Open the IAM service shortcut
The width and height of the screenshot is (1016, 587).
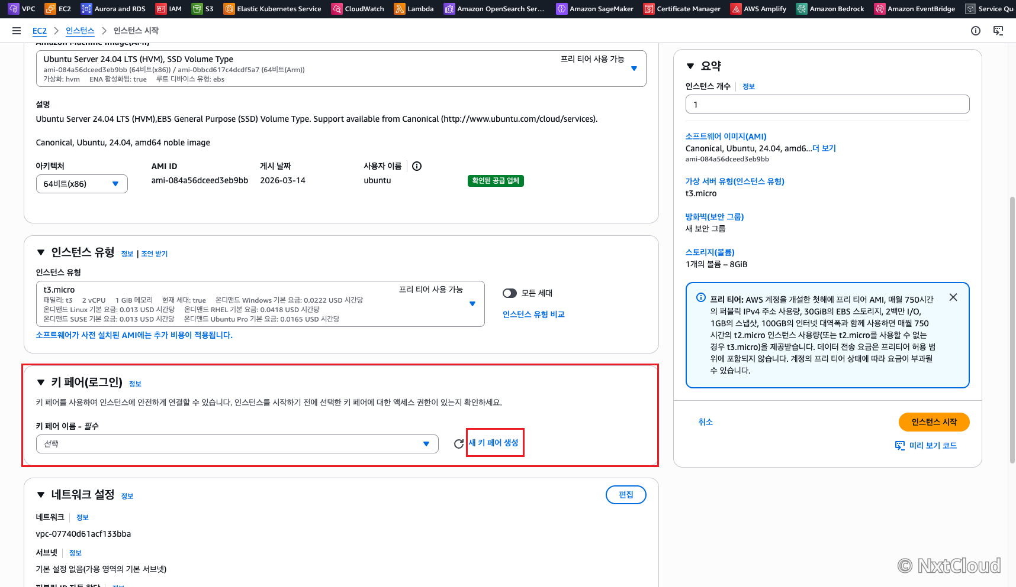pyautogui.click(x=169, y=9)
